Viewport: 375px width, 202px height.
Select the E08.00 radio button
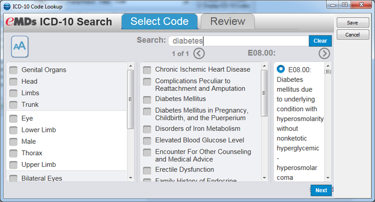point(281,69)
